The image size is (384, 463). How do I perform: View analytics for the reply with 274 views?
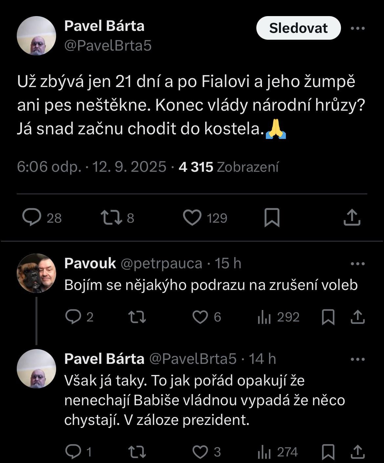(x=264, y=452)
